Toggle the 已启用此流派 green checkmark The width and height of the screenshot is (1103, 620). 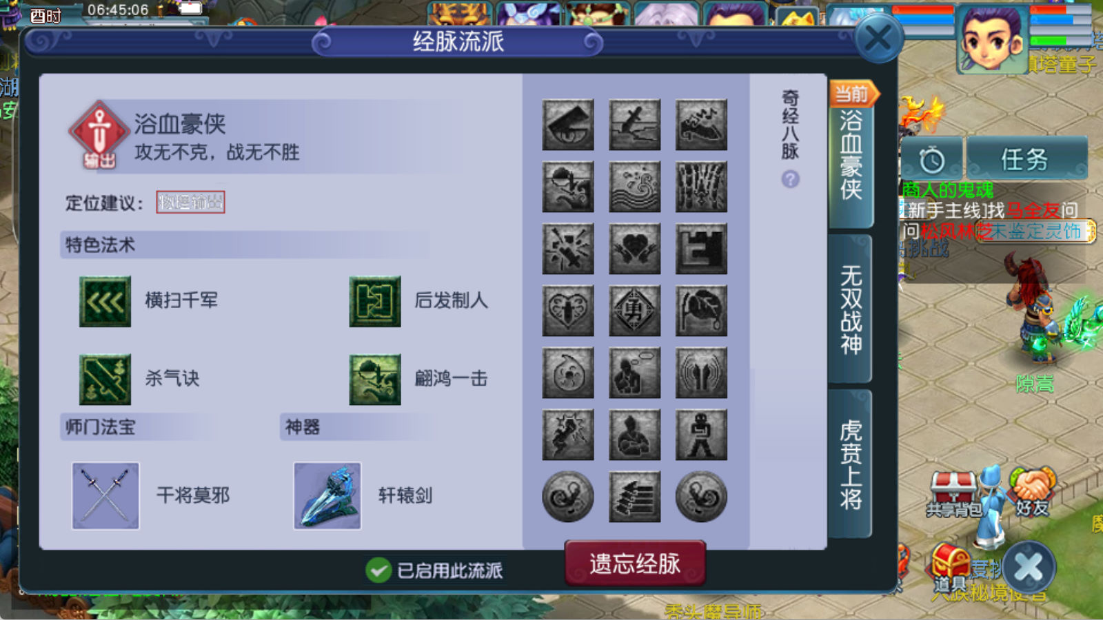tap(378, 570)
